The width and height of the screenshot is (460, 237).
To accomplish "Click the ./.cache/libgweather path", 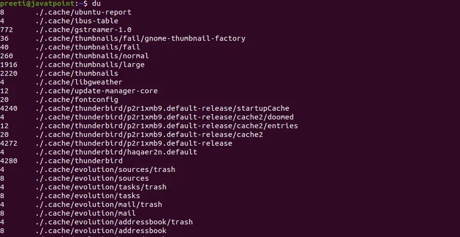I will pyautogui.click(x=79, y=83).
